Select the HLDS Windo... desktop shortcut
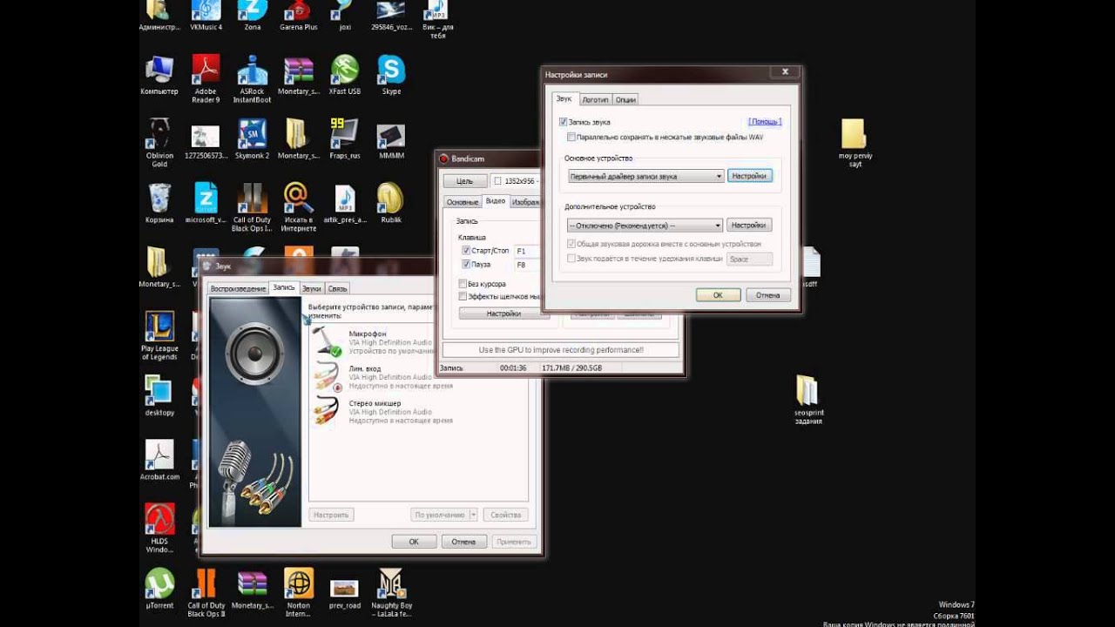The height and width of the screenshot is (627, 1115). point(159,529)
